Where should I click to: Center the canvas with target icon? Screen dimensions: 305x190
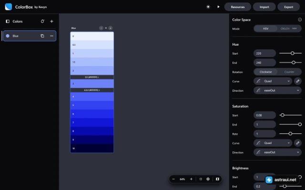pos(208,179)
